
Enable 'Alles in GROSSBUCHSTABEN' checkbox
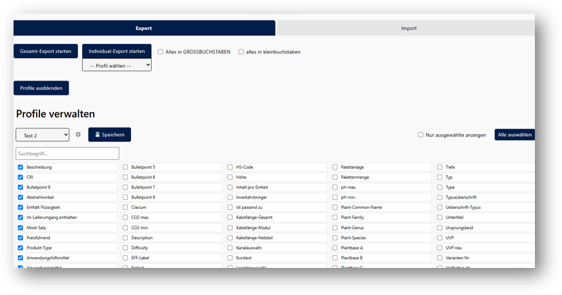(x=161, y=52)
